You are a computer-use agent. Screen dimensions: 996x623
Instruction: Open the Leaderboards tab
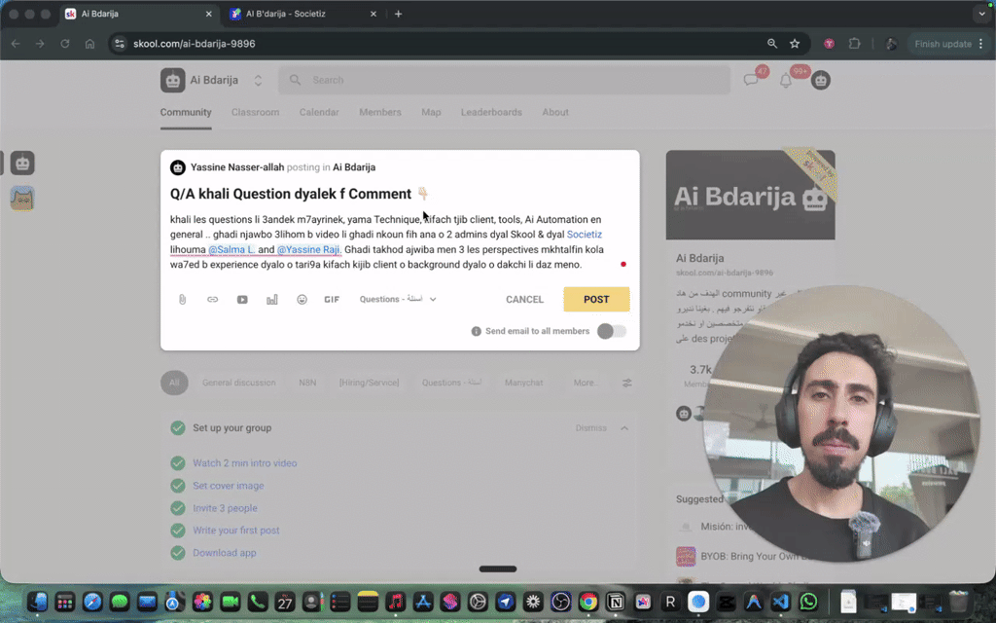tap(491, 112)
